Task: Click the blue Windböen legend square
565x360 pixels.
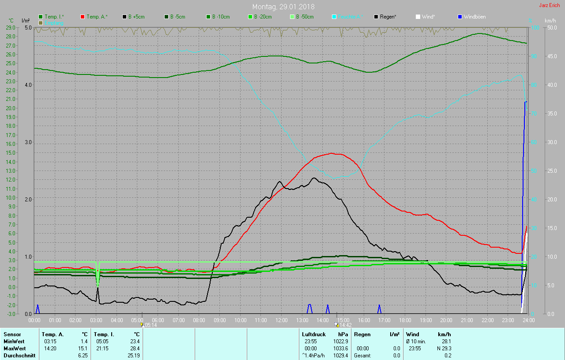Action: pos(460,17)
